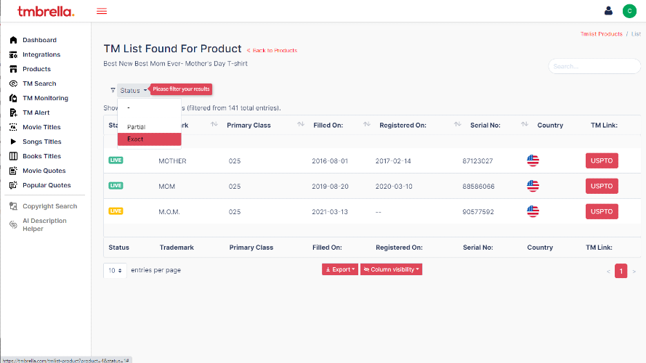Open Songs Titles in sidebar
646x363 pixels.
coord(41,142)
